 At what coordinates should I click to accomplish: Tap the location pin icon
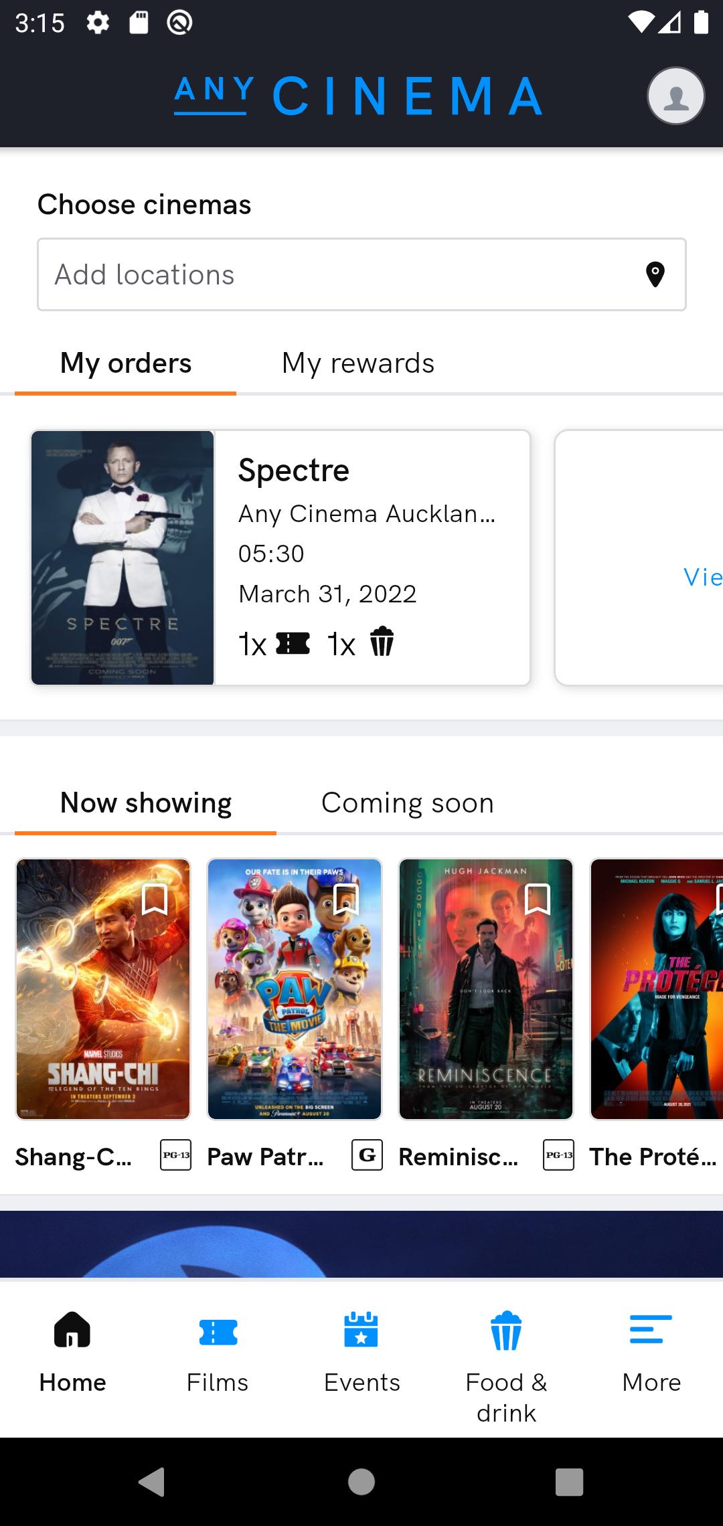[655, 274]
